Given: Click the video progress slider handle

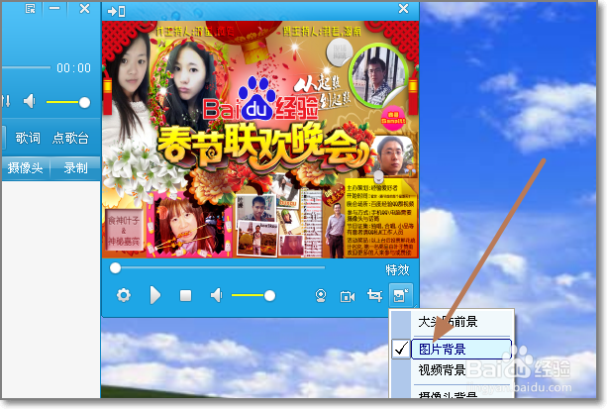Looking at the screenshot, I should [115, 268].
